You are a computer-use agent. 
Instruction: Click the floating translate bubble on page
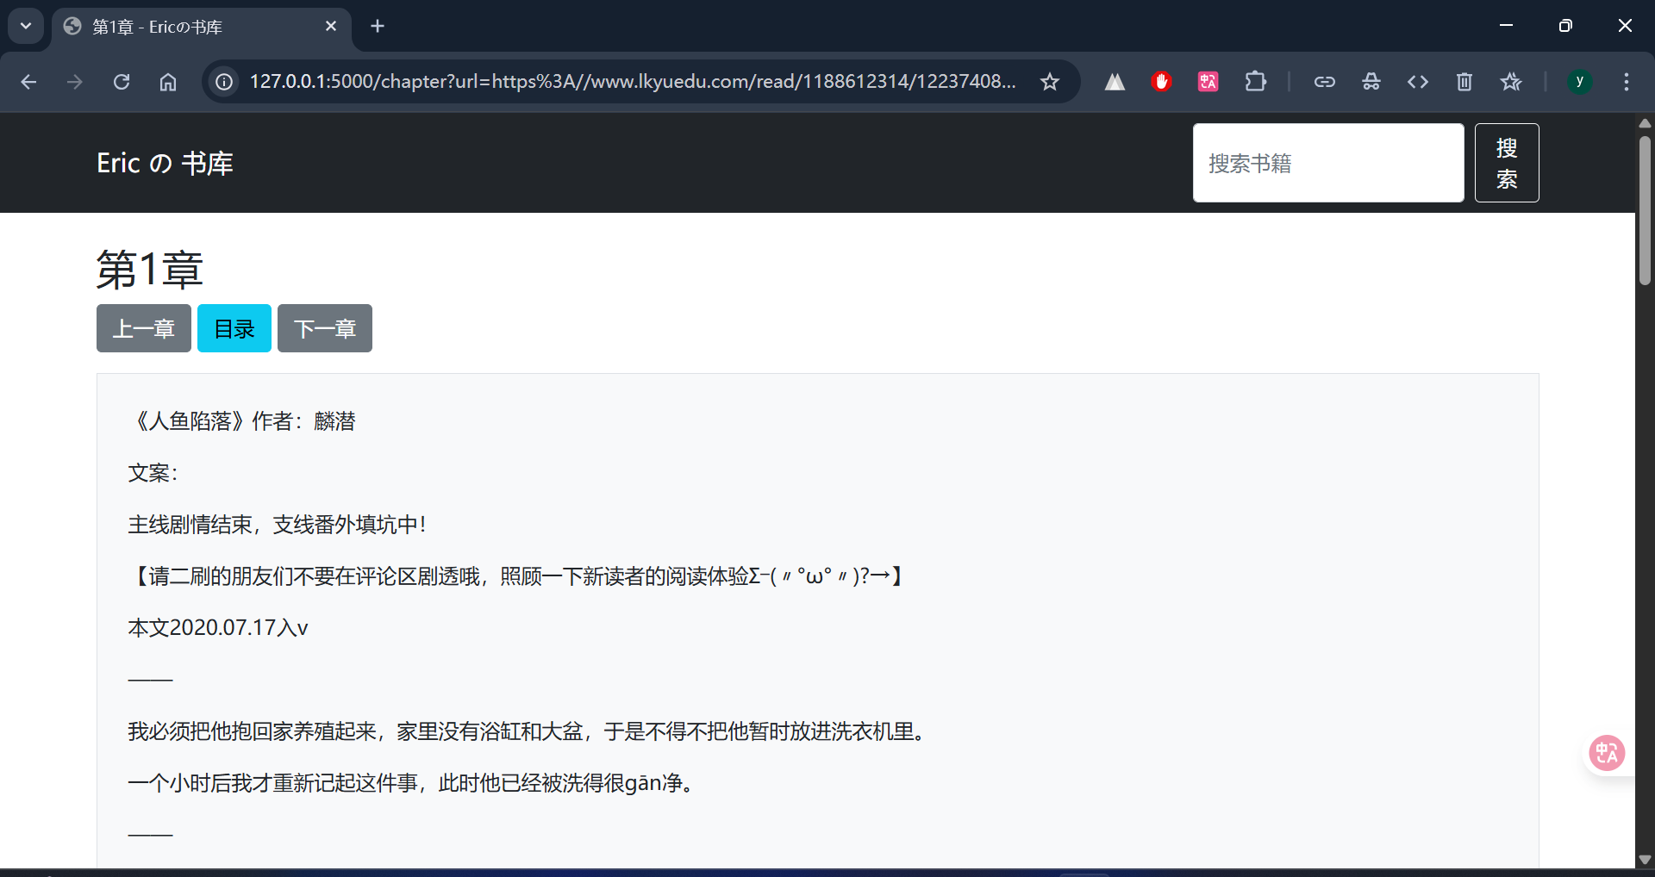pyautogui.click(x=1607, y=753)
